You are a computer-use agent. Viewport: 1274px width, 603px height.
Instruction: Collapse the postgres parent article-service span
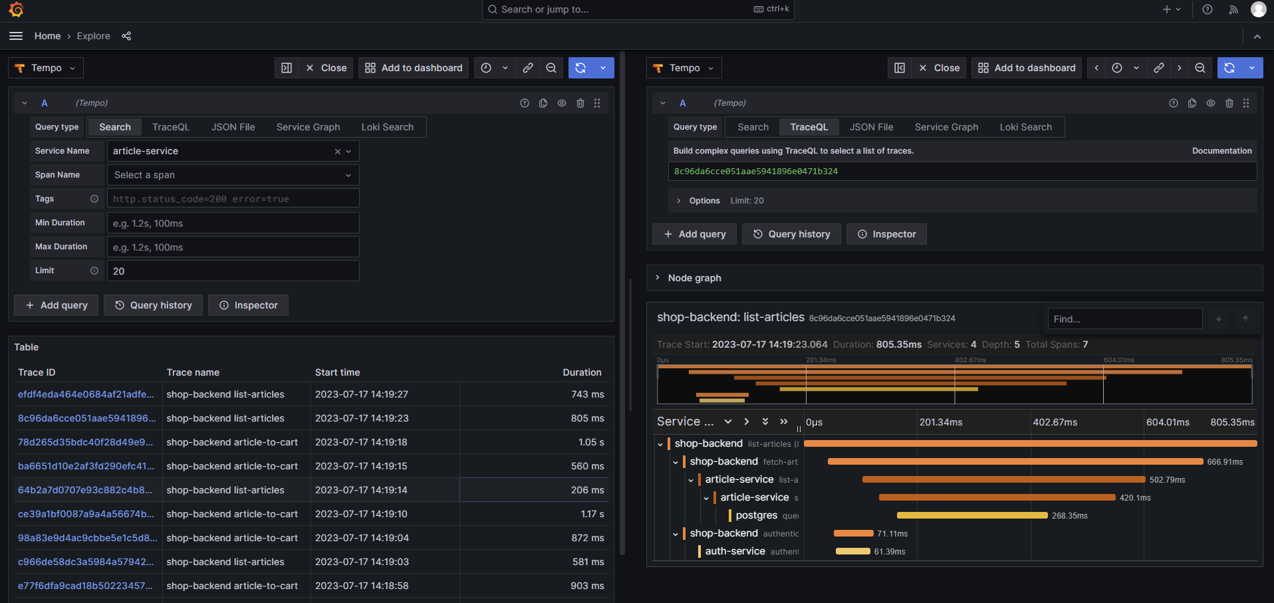coord(706,498)
